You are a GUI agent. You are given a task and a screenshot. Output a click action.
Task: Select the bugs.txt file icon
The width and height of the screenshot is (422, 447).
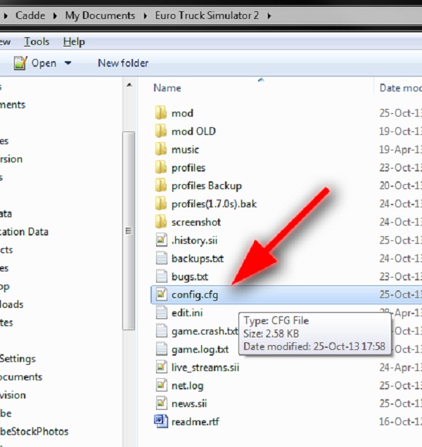pyautogui.click(x=162, y=276)
